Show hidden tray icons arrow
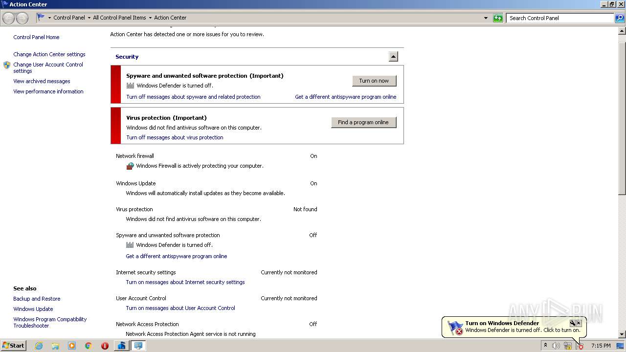This screenshot has width=626, height=352. click(x=546, y=346)
